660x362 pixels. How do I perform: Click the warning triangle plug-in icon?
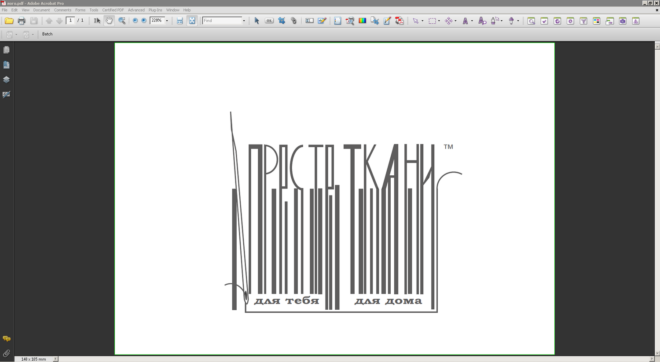pyautogui.click(x=636, y=21)
